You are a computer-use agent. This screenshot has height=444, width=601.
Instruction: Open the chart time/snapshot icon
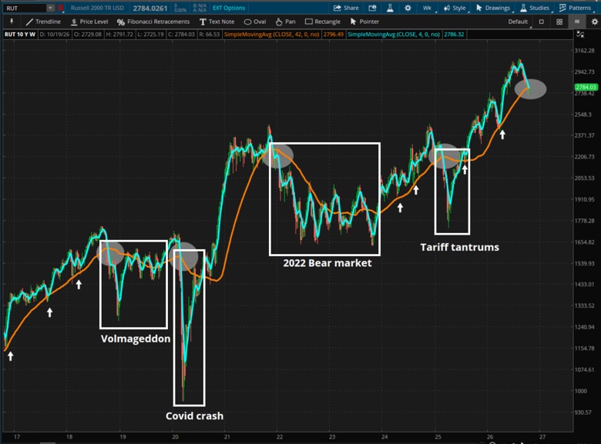click(372, 8)
